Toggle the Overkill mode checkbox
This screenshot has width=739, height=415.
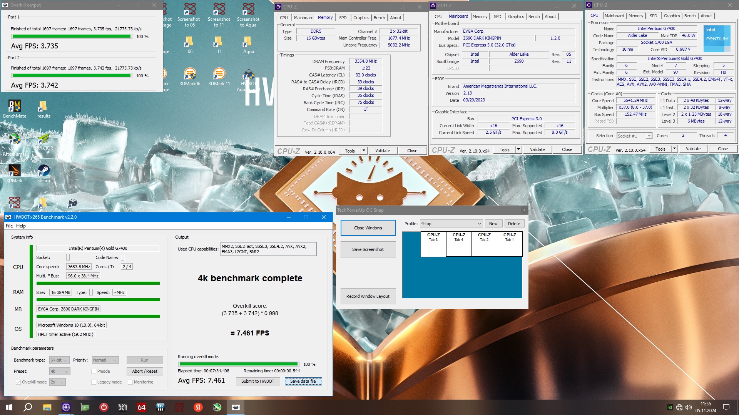click(x=18, y=382)
